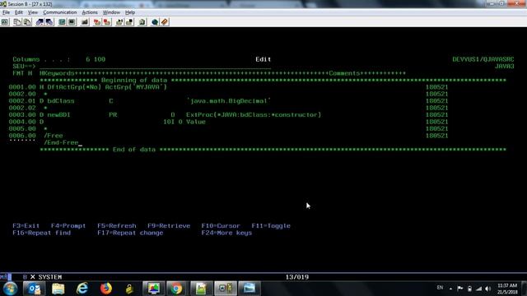The width and height of the screenshot is (527, 296).
Task: Click the Quit macro toolbar icon
Action: 129,22
